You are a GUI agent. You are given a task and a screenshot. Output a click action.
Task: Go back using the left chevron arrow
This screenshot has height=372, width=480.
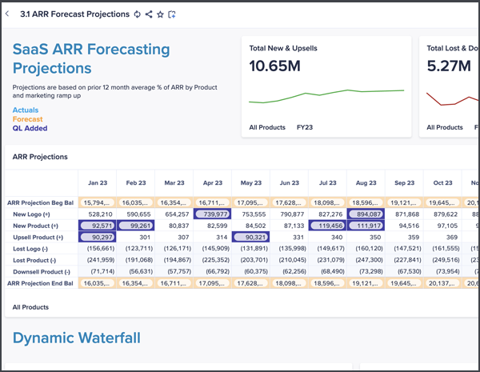(7, 14)
